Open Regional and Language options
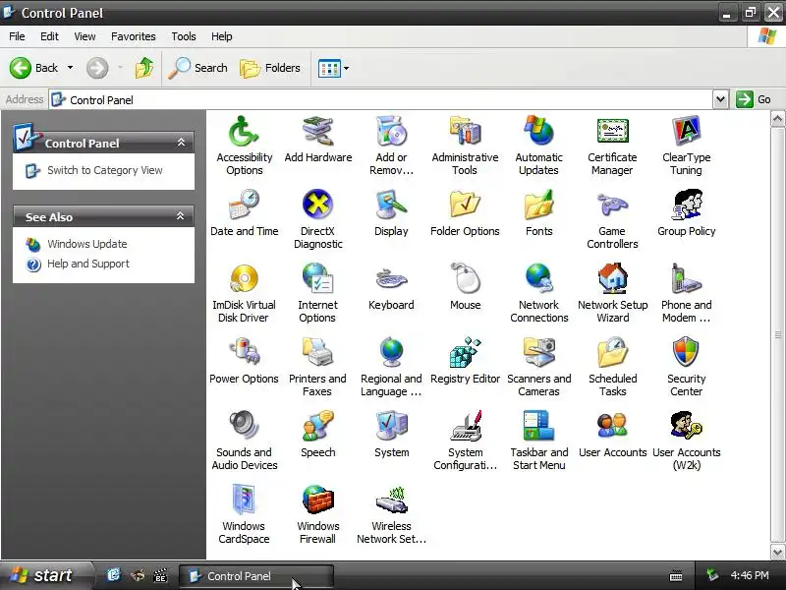The image size is (786, 590). pos(391,367)
